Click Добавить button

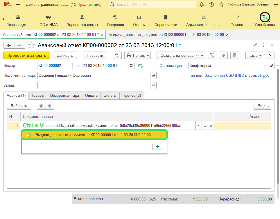[x=19, y=106]
